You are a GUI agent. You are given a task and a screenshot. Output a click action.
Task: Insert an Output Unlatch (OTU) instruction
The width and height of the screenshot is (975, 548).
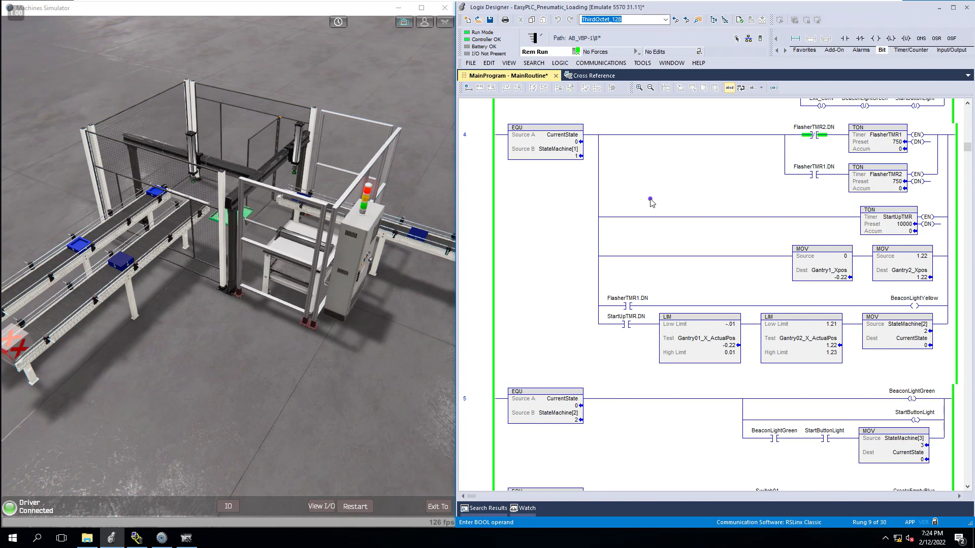tap(906, 39)
